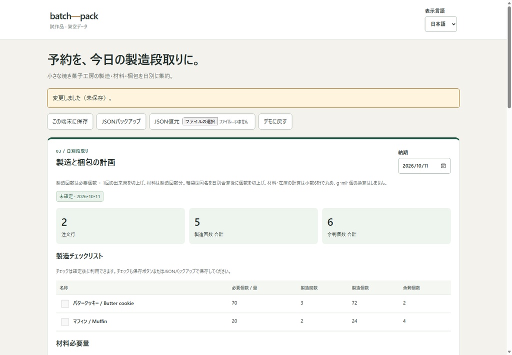
Task: Click the 余剰個数 column header
Action: [411, 288]
